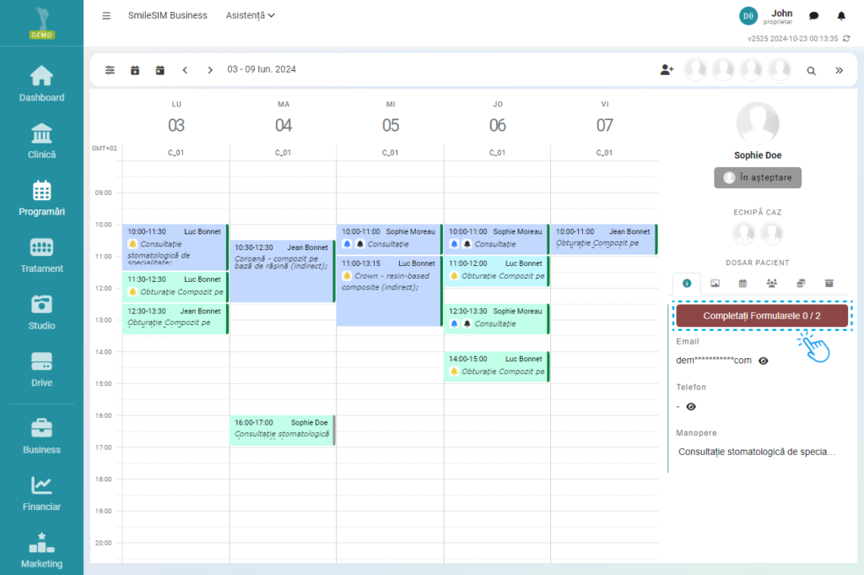The width and height of the screenshot is (864, 575).
Task: Collapse the patient panel with double chevron
Action: (x=839, y=71)
